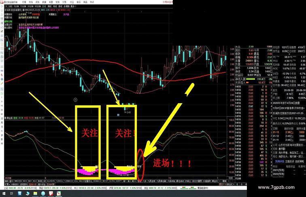Switch chart to 30分钟 period

31,6
